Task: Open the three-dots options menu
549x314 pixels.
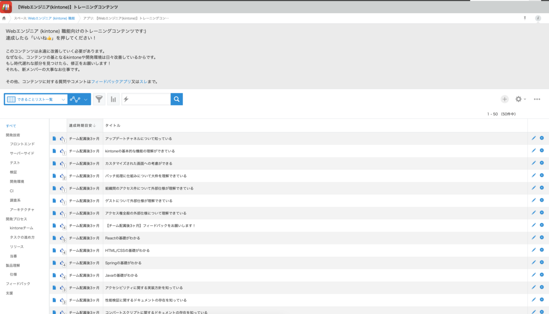Action: 537,99
